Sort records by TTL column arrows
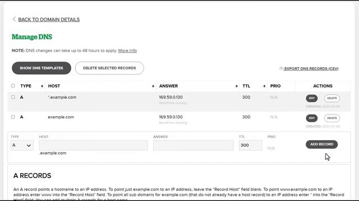359x201 pixels. click(x=264, y=86)
